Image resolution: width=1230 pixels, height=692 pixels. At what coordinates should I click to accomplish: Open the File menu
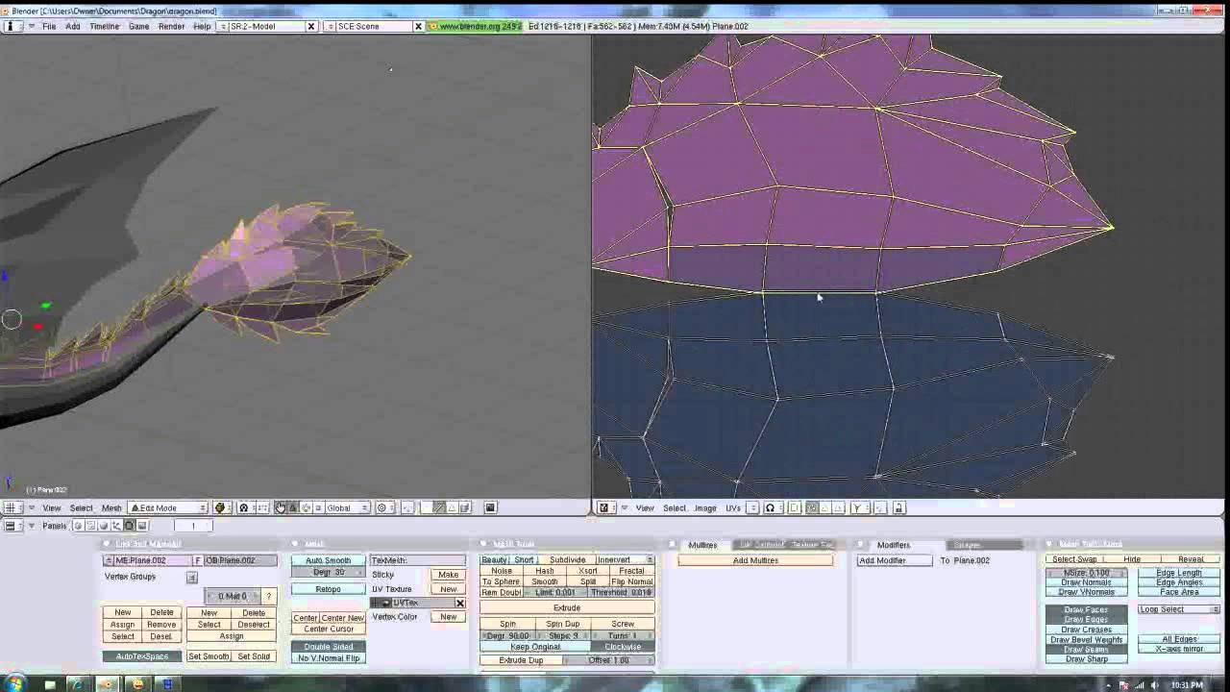tap(48, 26)
